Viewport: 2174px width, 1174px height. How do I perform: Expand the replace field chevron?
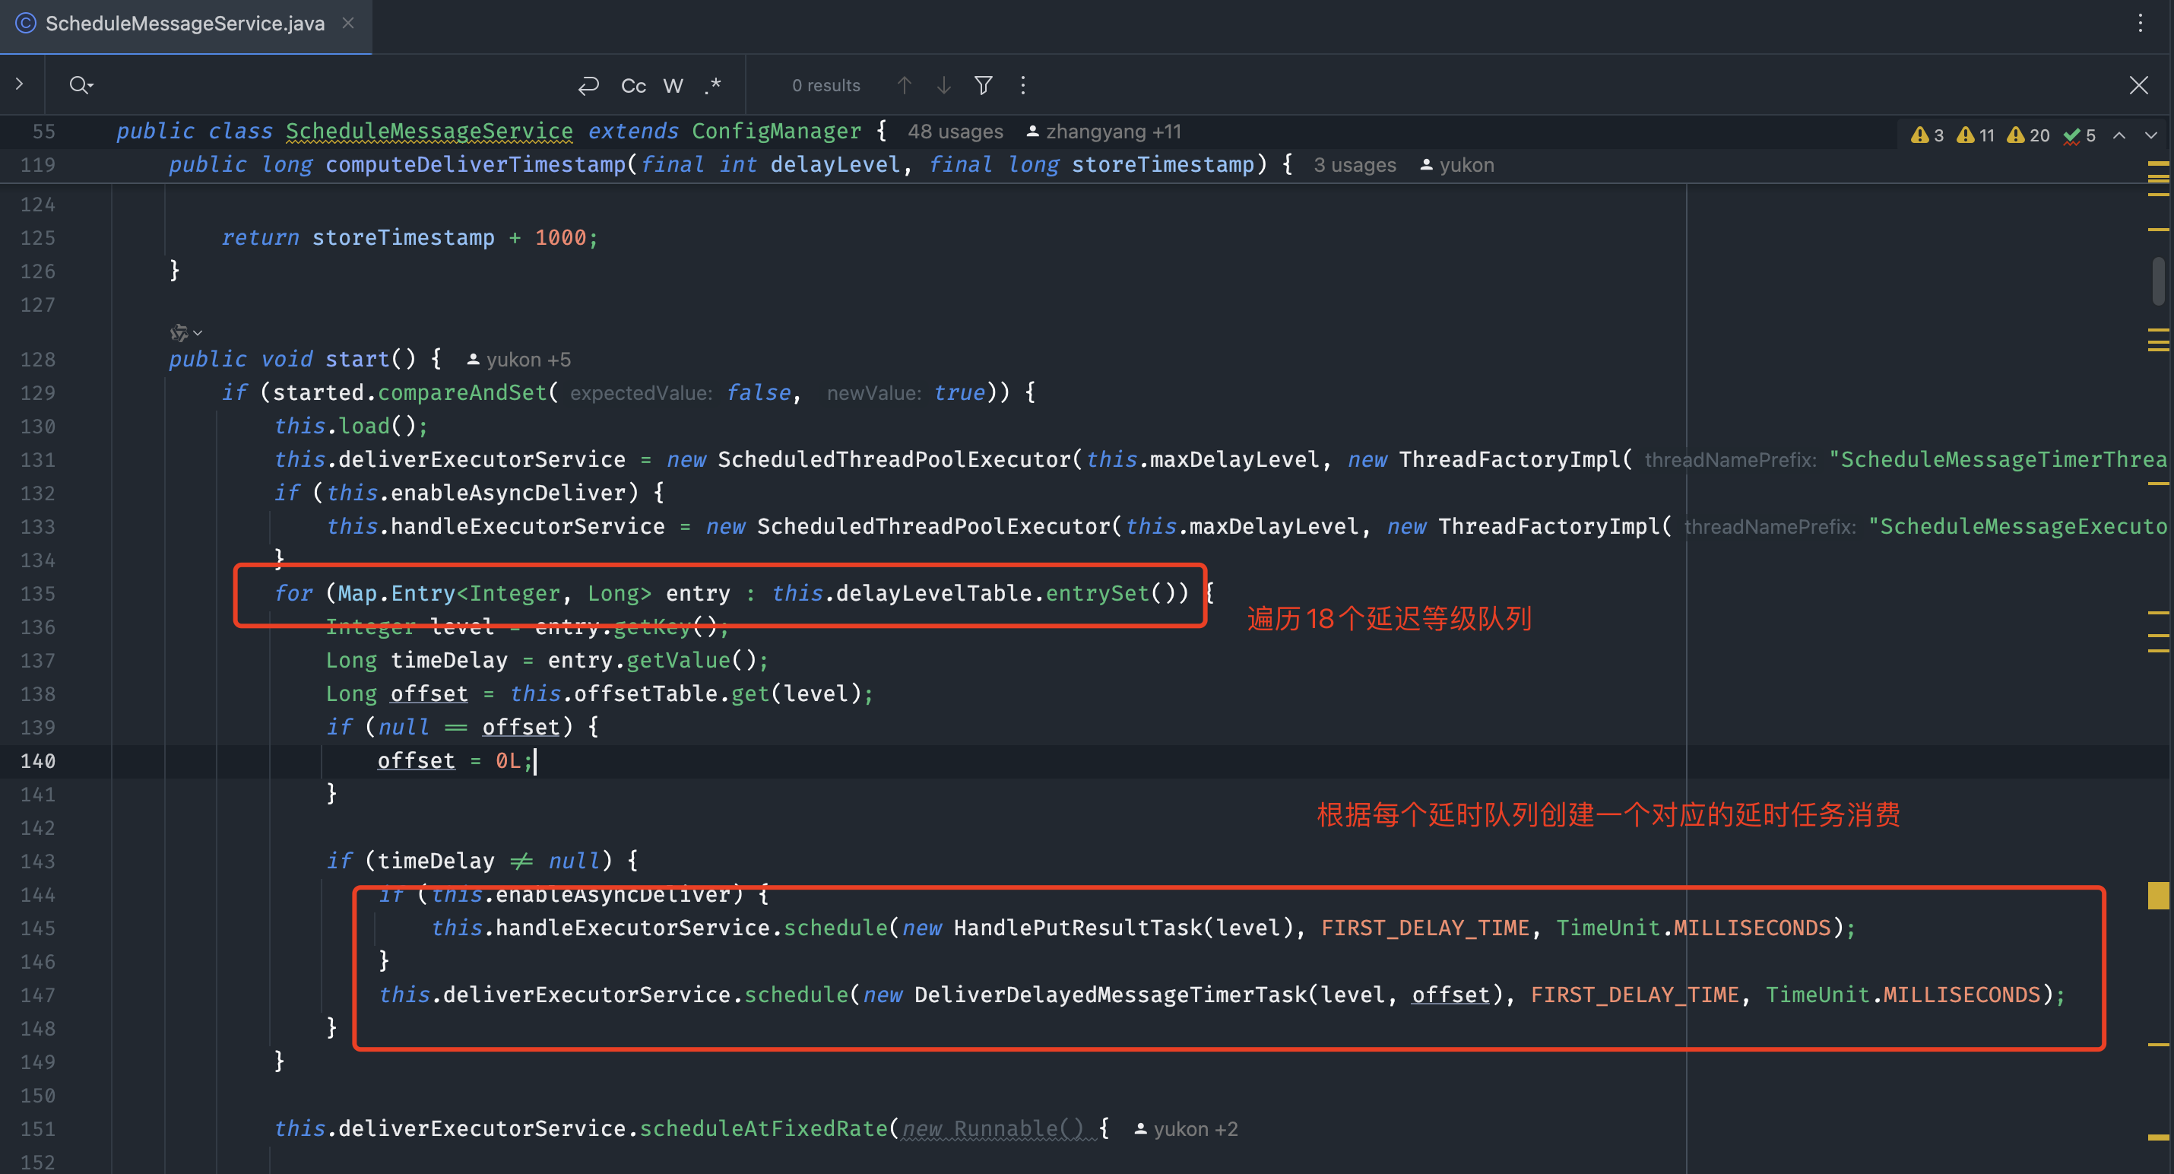[x=20, y=84]
